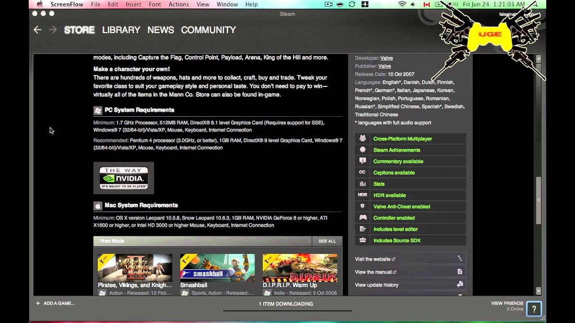Image resolution: width=575 pixels, height=323 pixels.
Task: Click the Smashball title text
Action: [194, 285]
